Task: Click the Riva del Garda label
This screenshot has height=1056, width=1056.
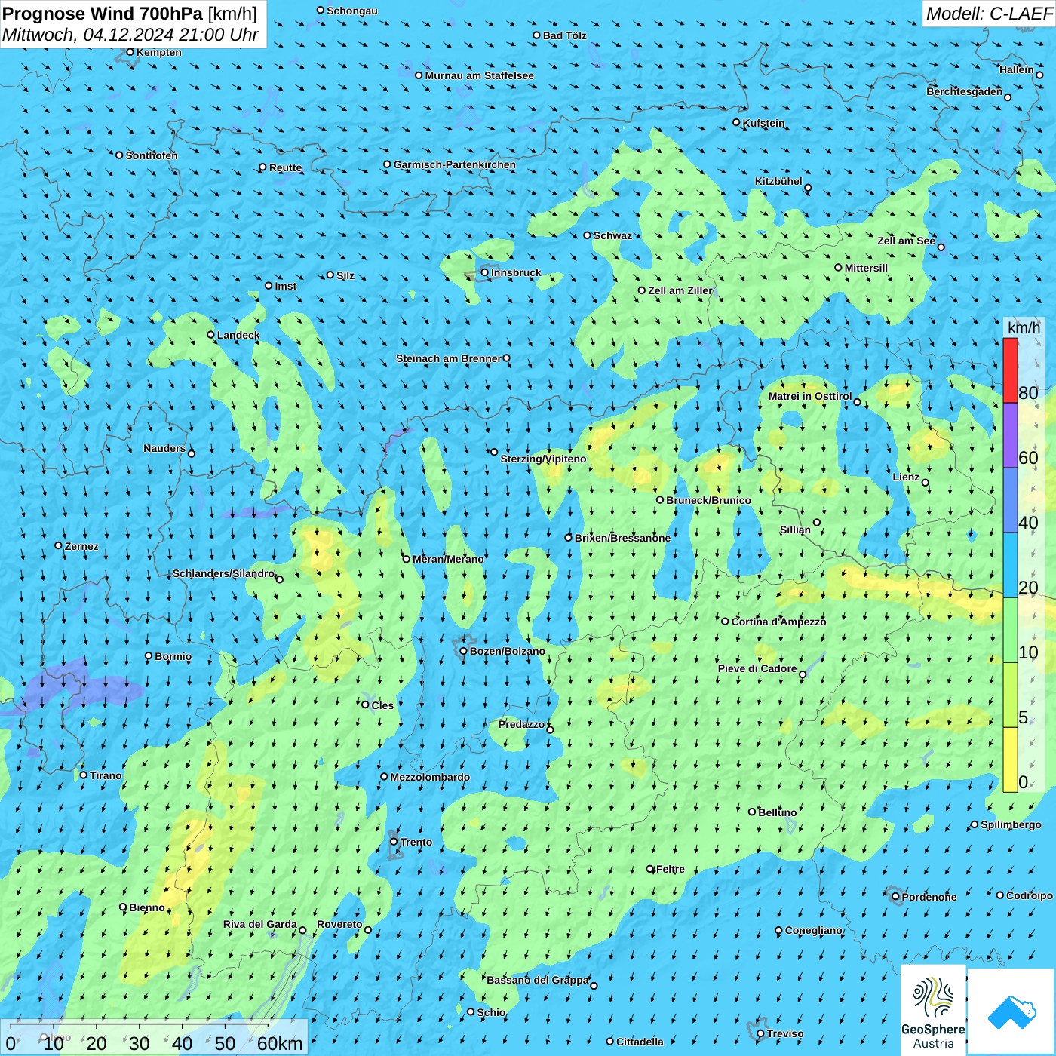Action: [x=260, y=924]
